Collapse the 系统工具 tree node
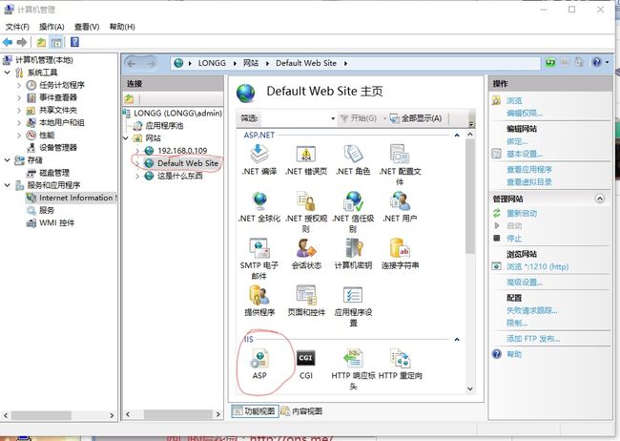 pyautogui.click(x=7, y=73)
